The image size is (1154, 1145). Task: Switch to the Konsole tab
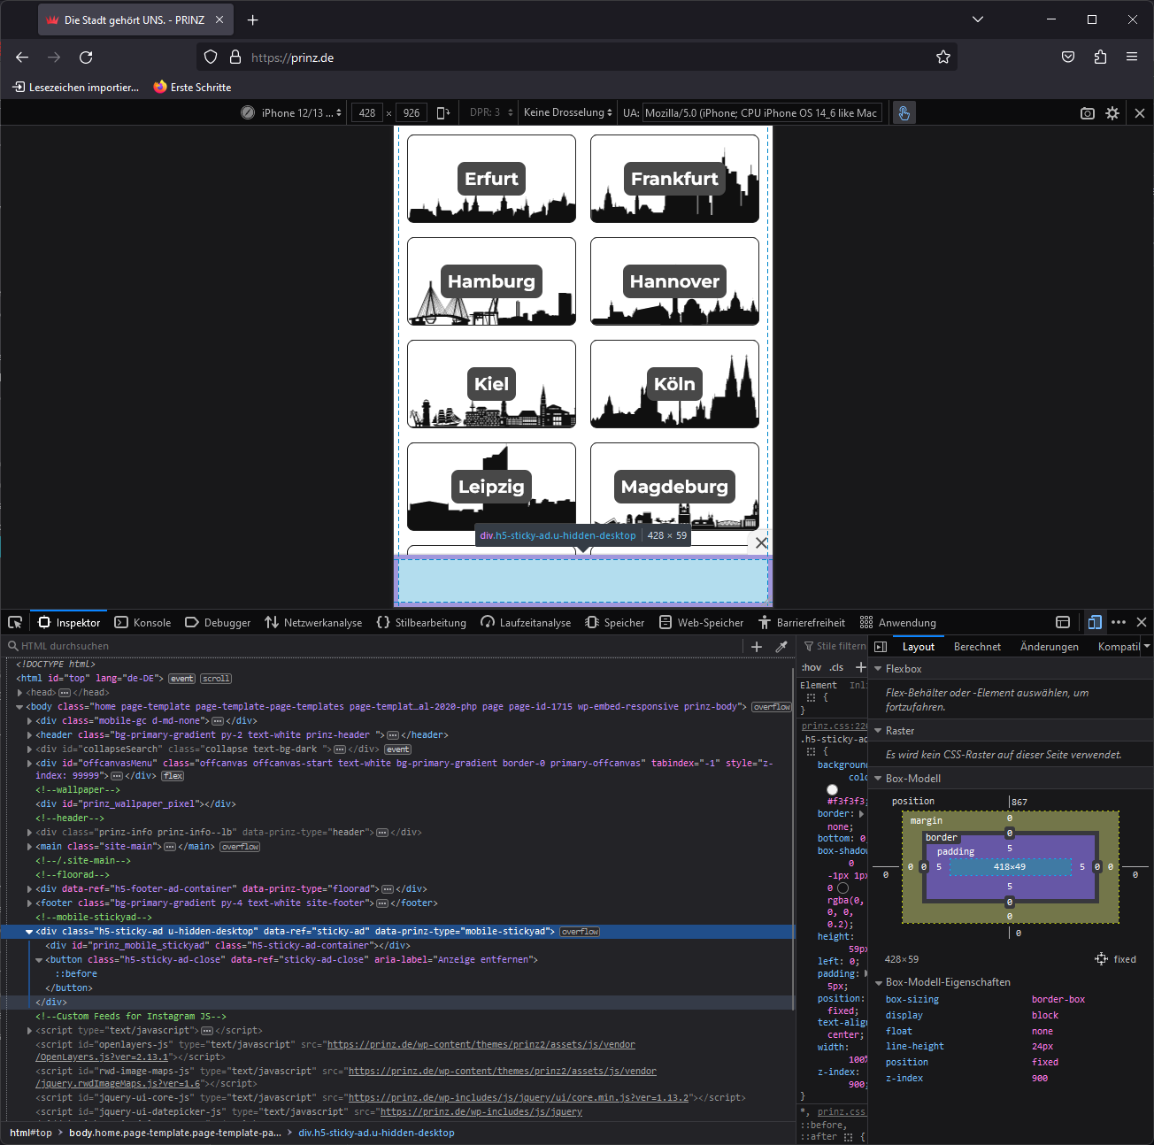[142, 623]
